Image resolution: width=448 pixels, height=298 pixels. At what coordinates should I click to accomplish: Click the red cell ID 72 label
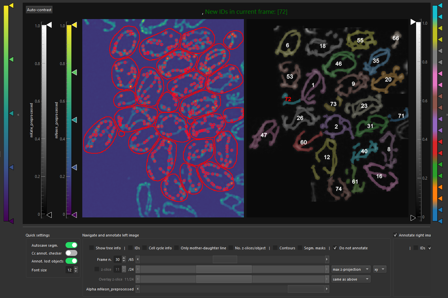[288, 99]
